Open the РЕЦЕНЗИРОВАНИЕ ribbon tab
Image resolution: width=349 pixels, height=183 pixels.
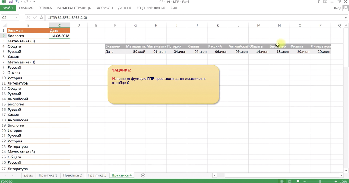(x=151, y=8)
